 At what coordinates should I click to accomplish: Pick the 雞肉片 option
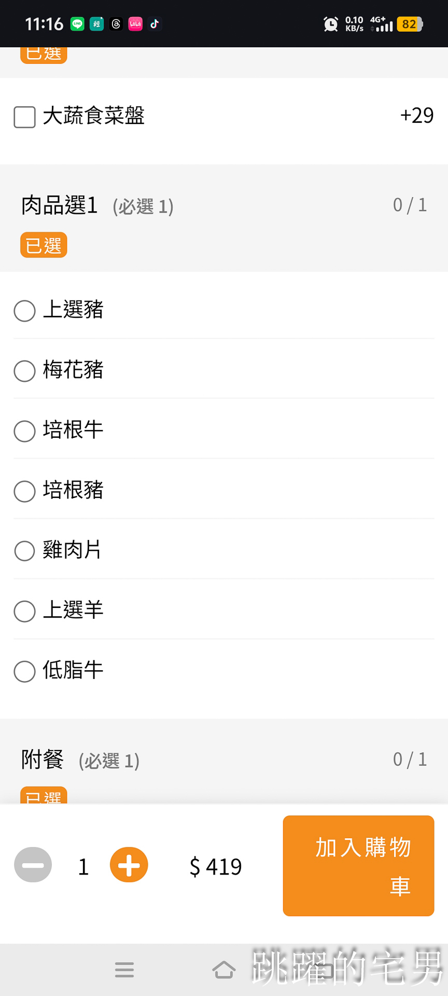pyautogui.click(x=24, y=551)
